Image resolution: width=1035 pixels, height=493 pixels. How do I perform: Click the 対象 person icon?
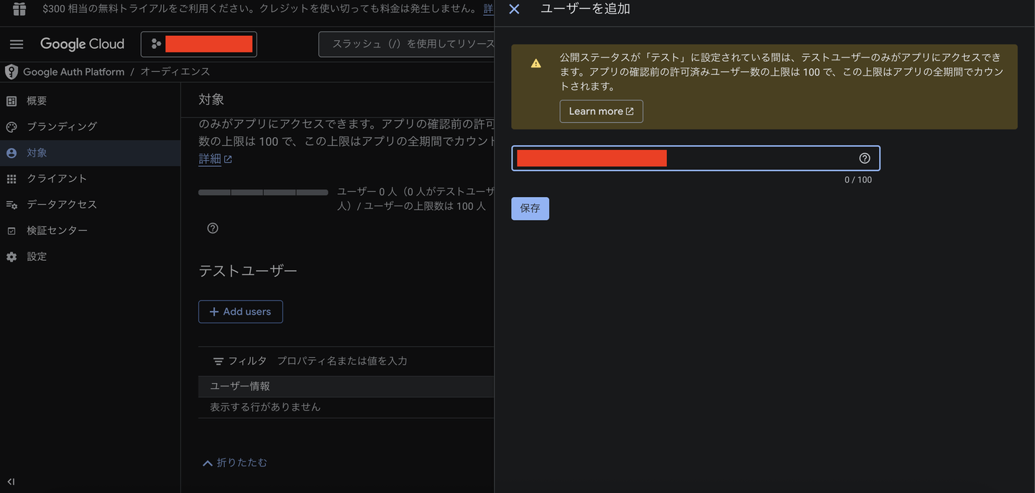[x=11, y=153]
